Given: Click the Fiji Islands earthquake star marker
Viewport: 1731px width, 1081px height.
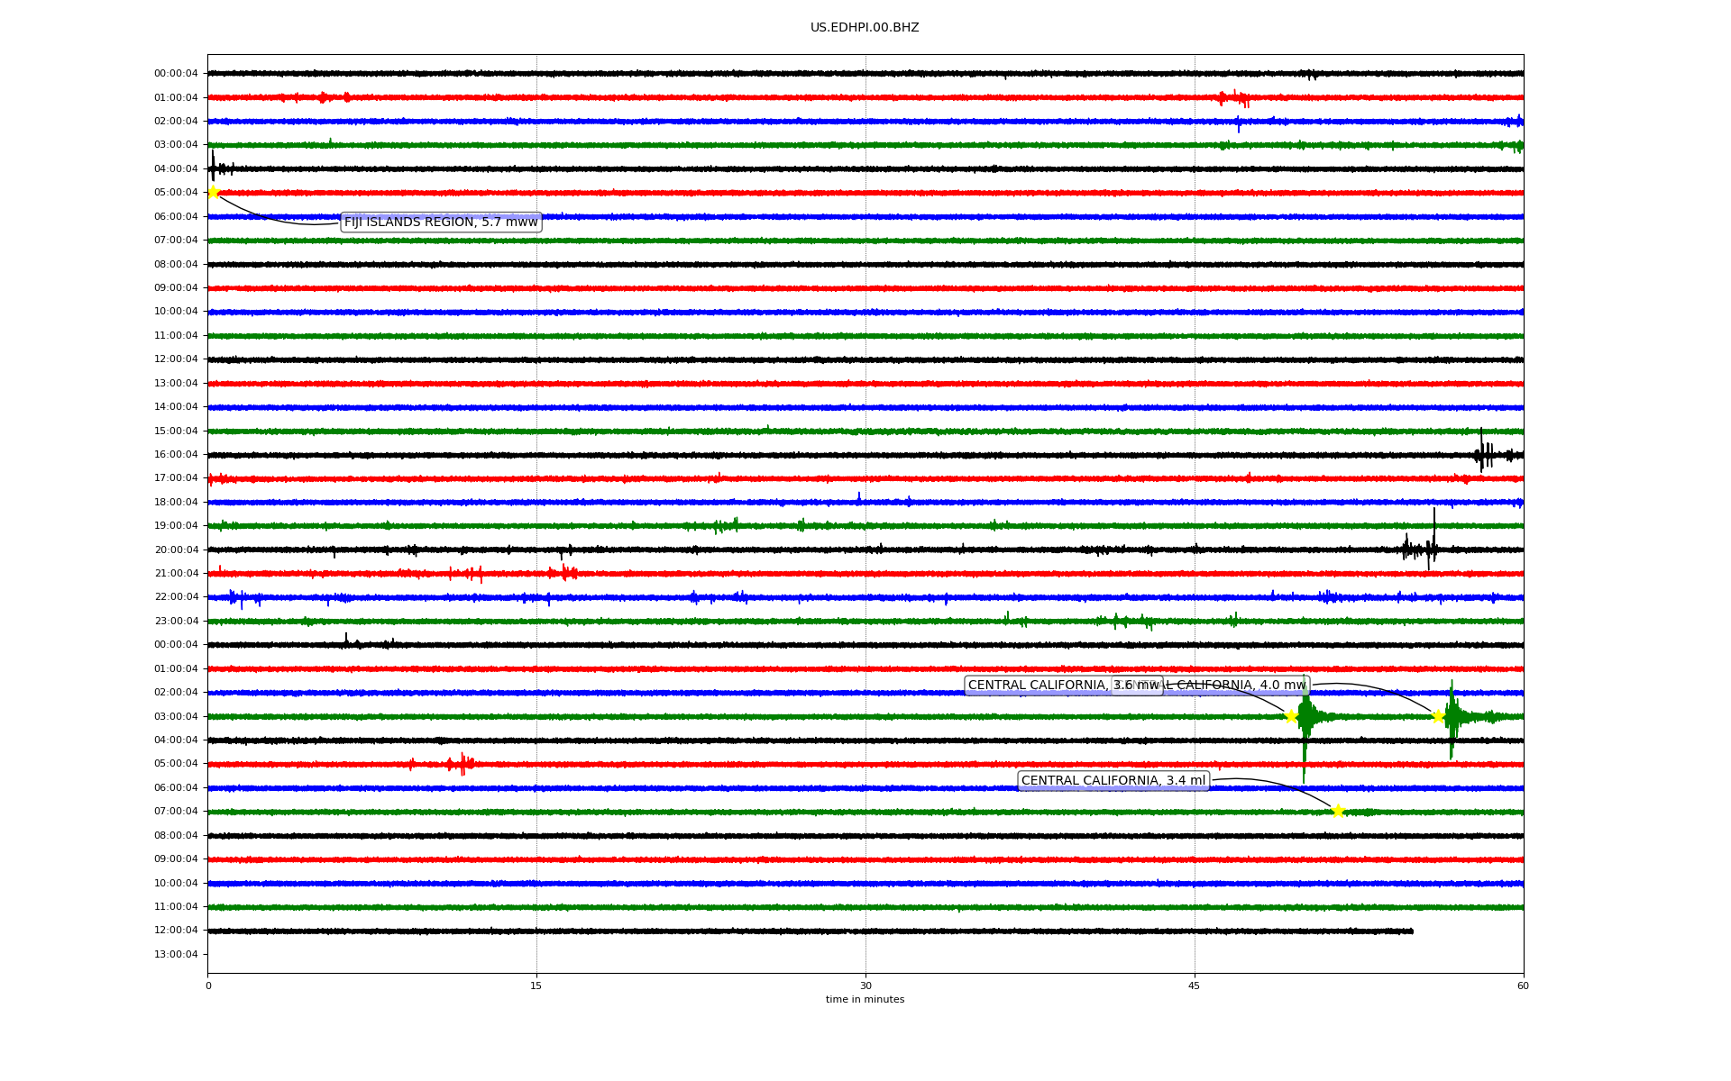Looking at the screenshot, I should (x=213, y=192).
